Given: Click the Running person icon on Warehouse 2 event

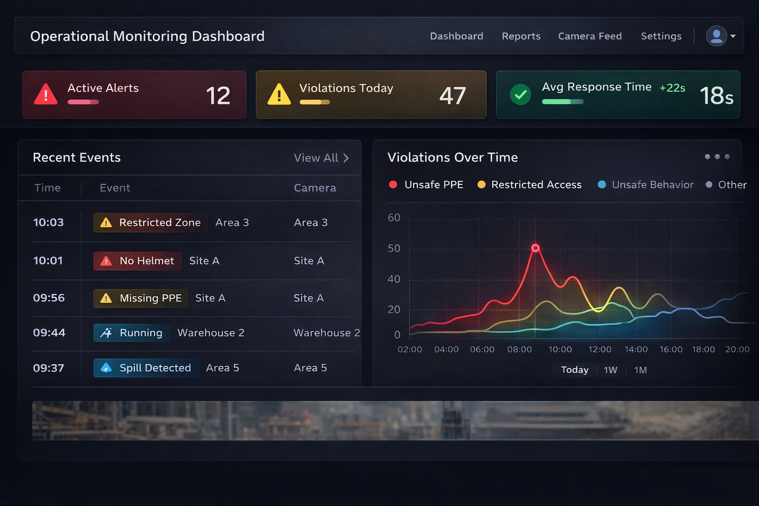Looking at the screenshot, I should coord(106,333).
